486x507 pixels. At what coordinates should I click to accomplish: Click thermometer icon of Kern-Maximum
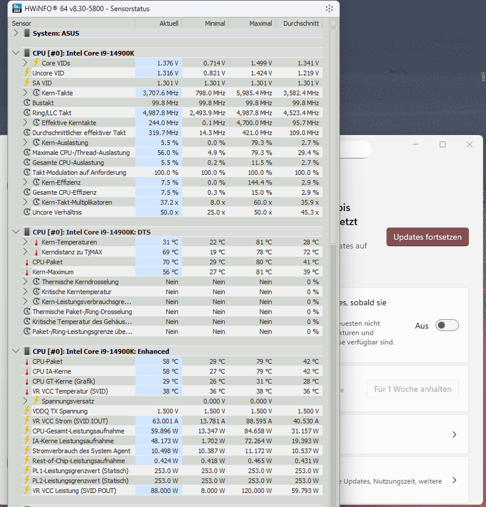[x=27, y=273]
